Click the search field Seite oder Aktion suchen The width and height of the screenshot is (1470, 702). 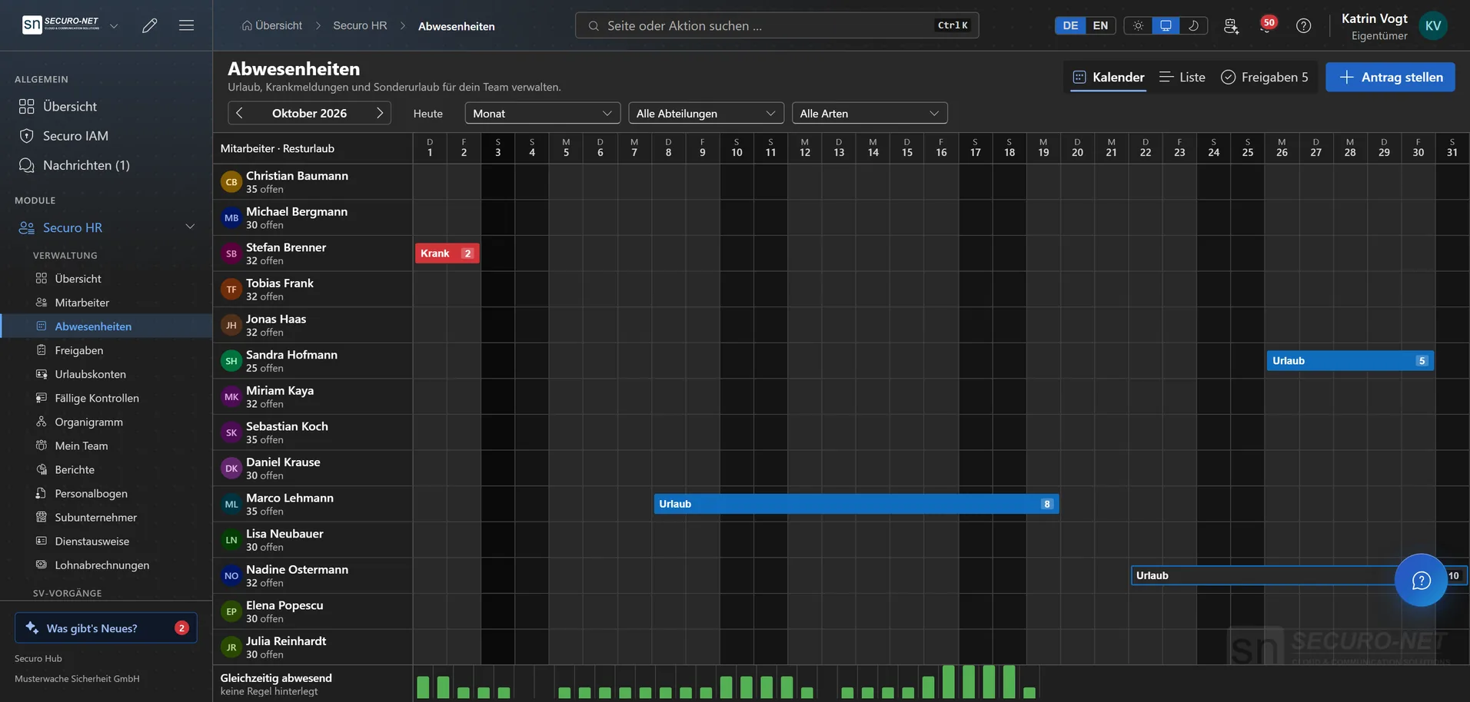pos(777,25)
